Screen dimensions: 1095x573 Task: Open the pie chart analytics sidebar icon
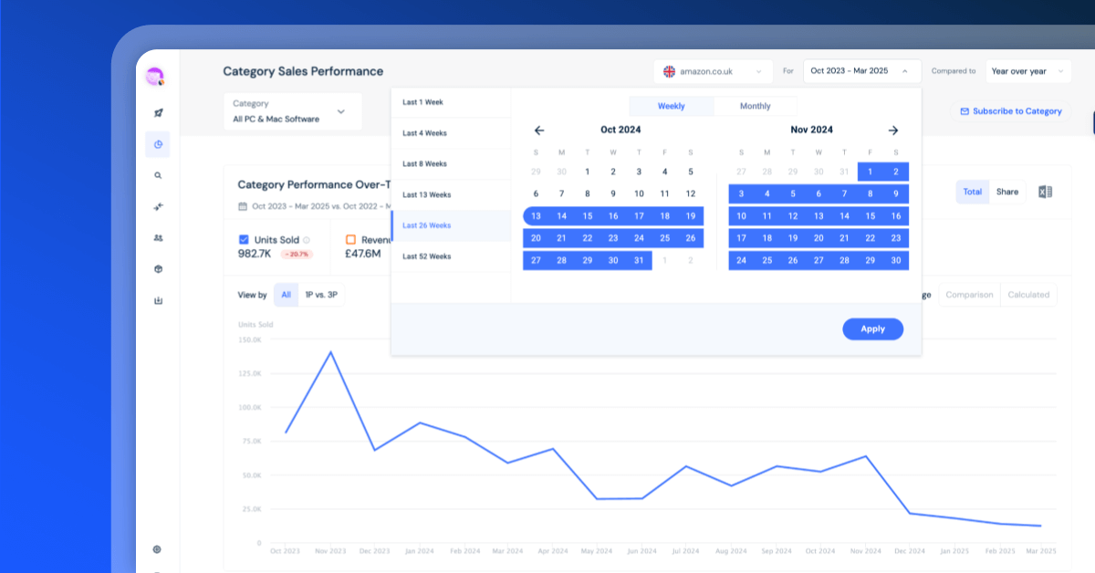[158, 144]
